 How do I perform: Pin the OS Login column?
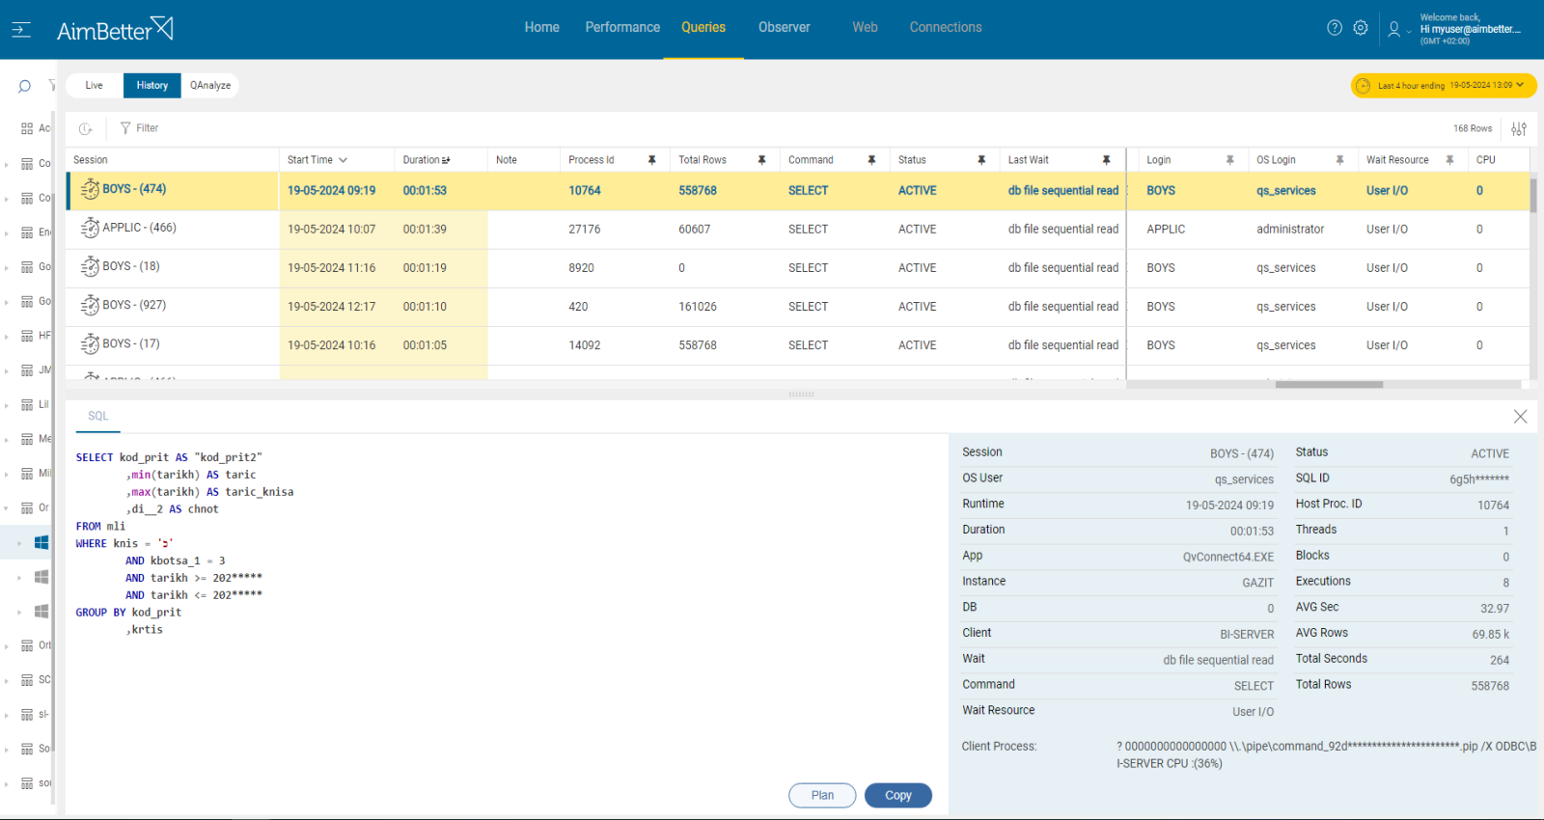point(1340,160)
